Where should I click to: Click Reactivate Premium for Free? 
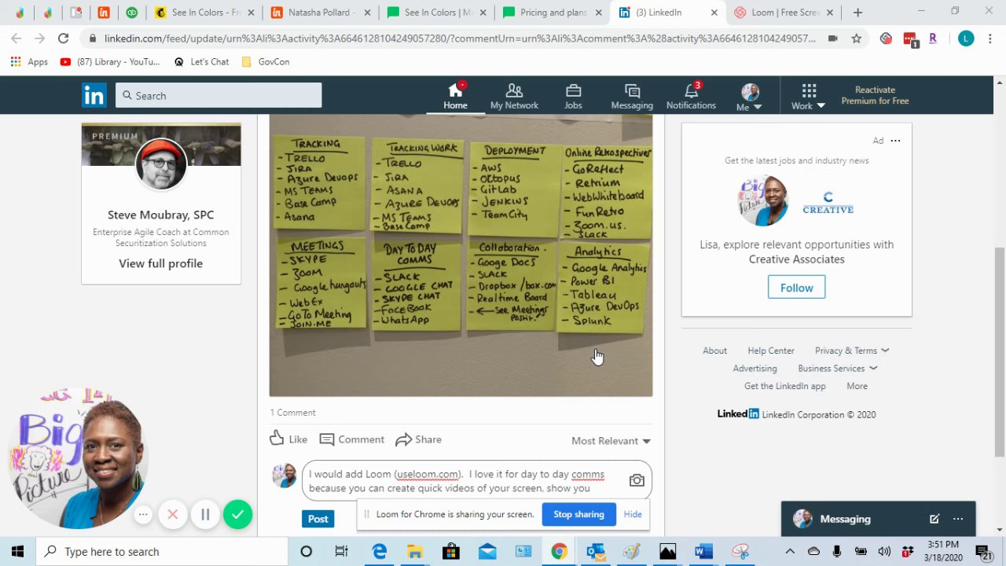[875, 95]
